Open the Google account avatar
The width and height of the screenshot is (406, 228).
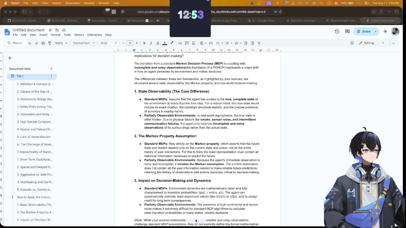pyautogui.click(x=395, y=31)
